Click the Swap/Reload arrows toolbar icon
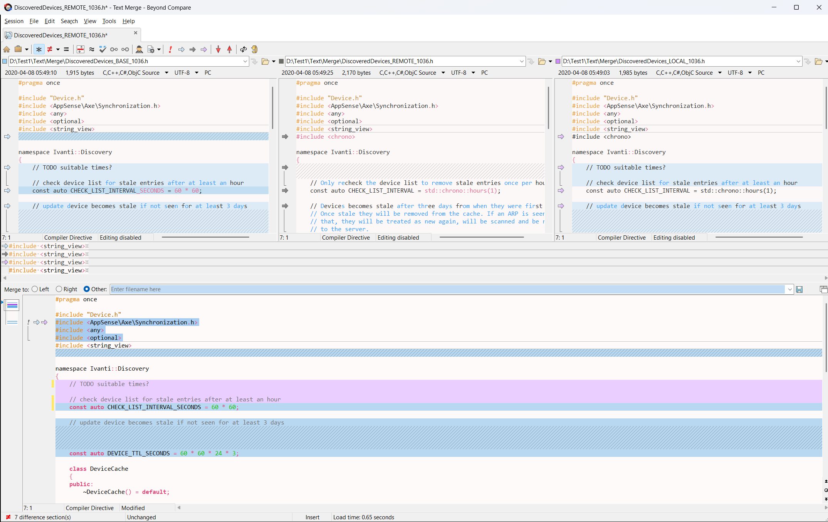828x522 pixels. [244, 49]
